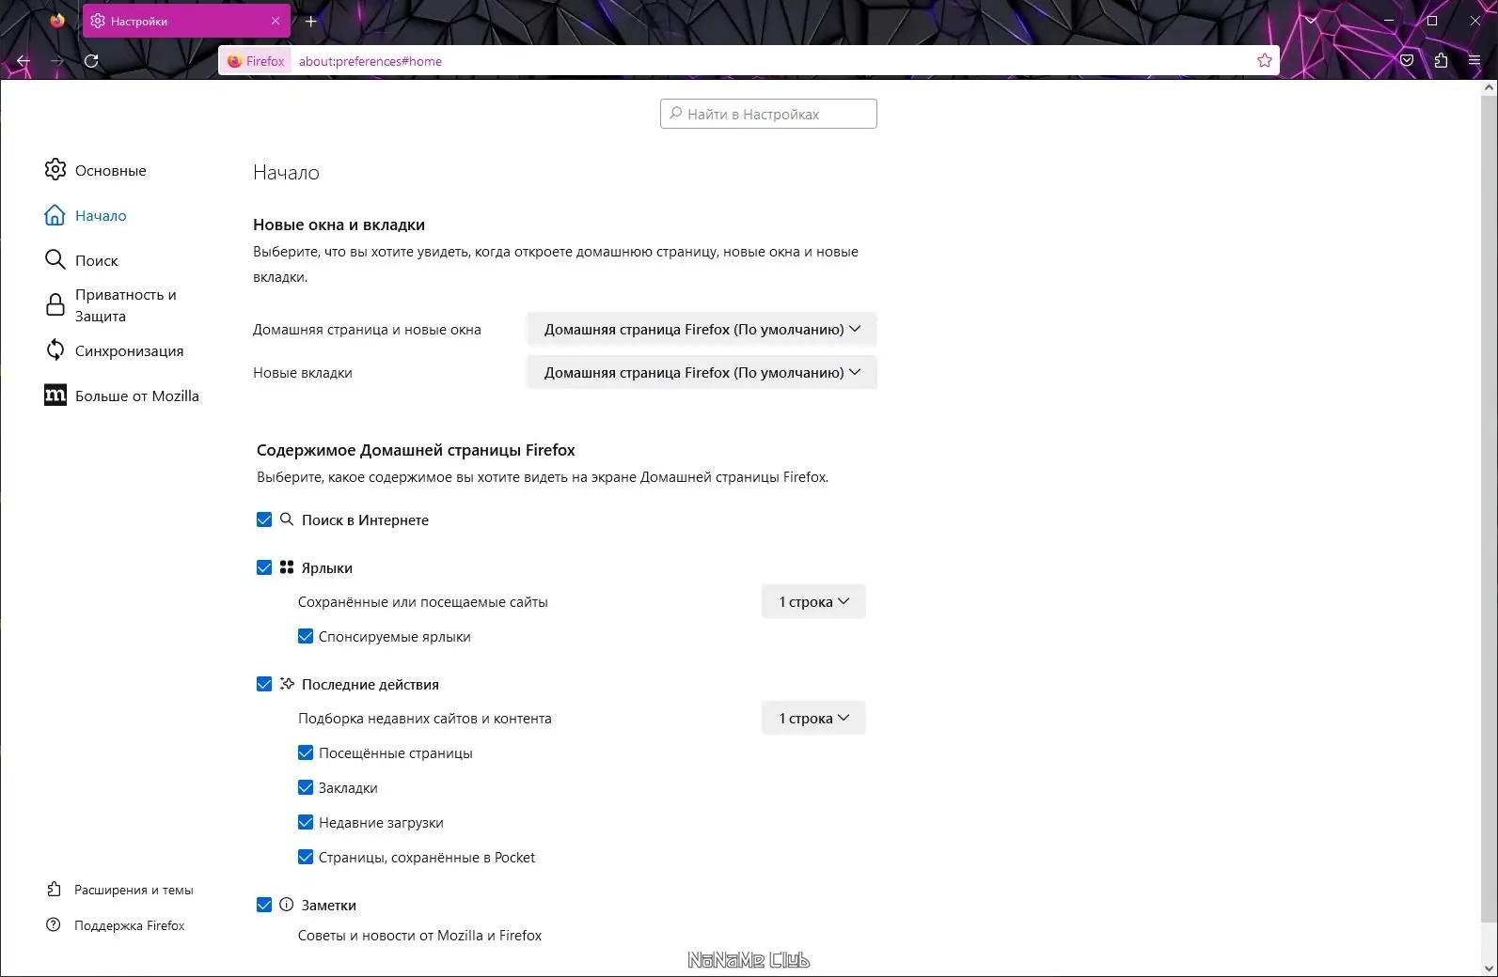
Task: Click the scrollbar up arrow
Action: coord(1488,87)
